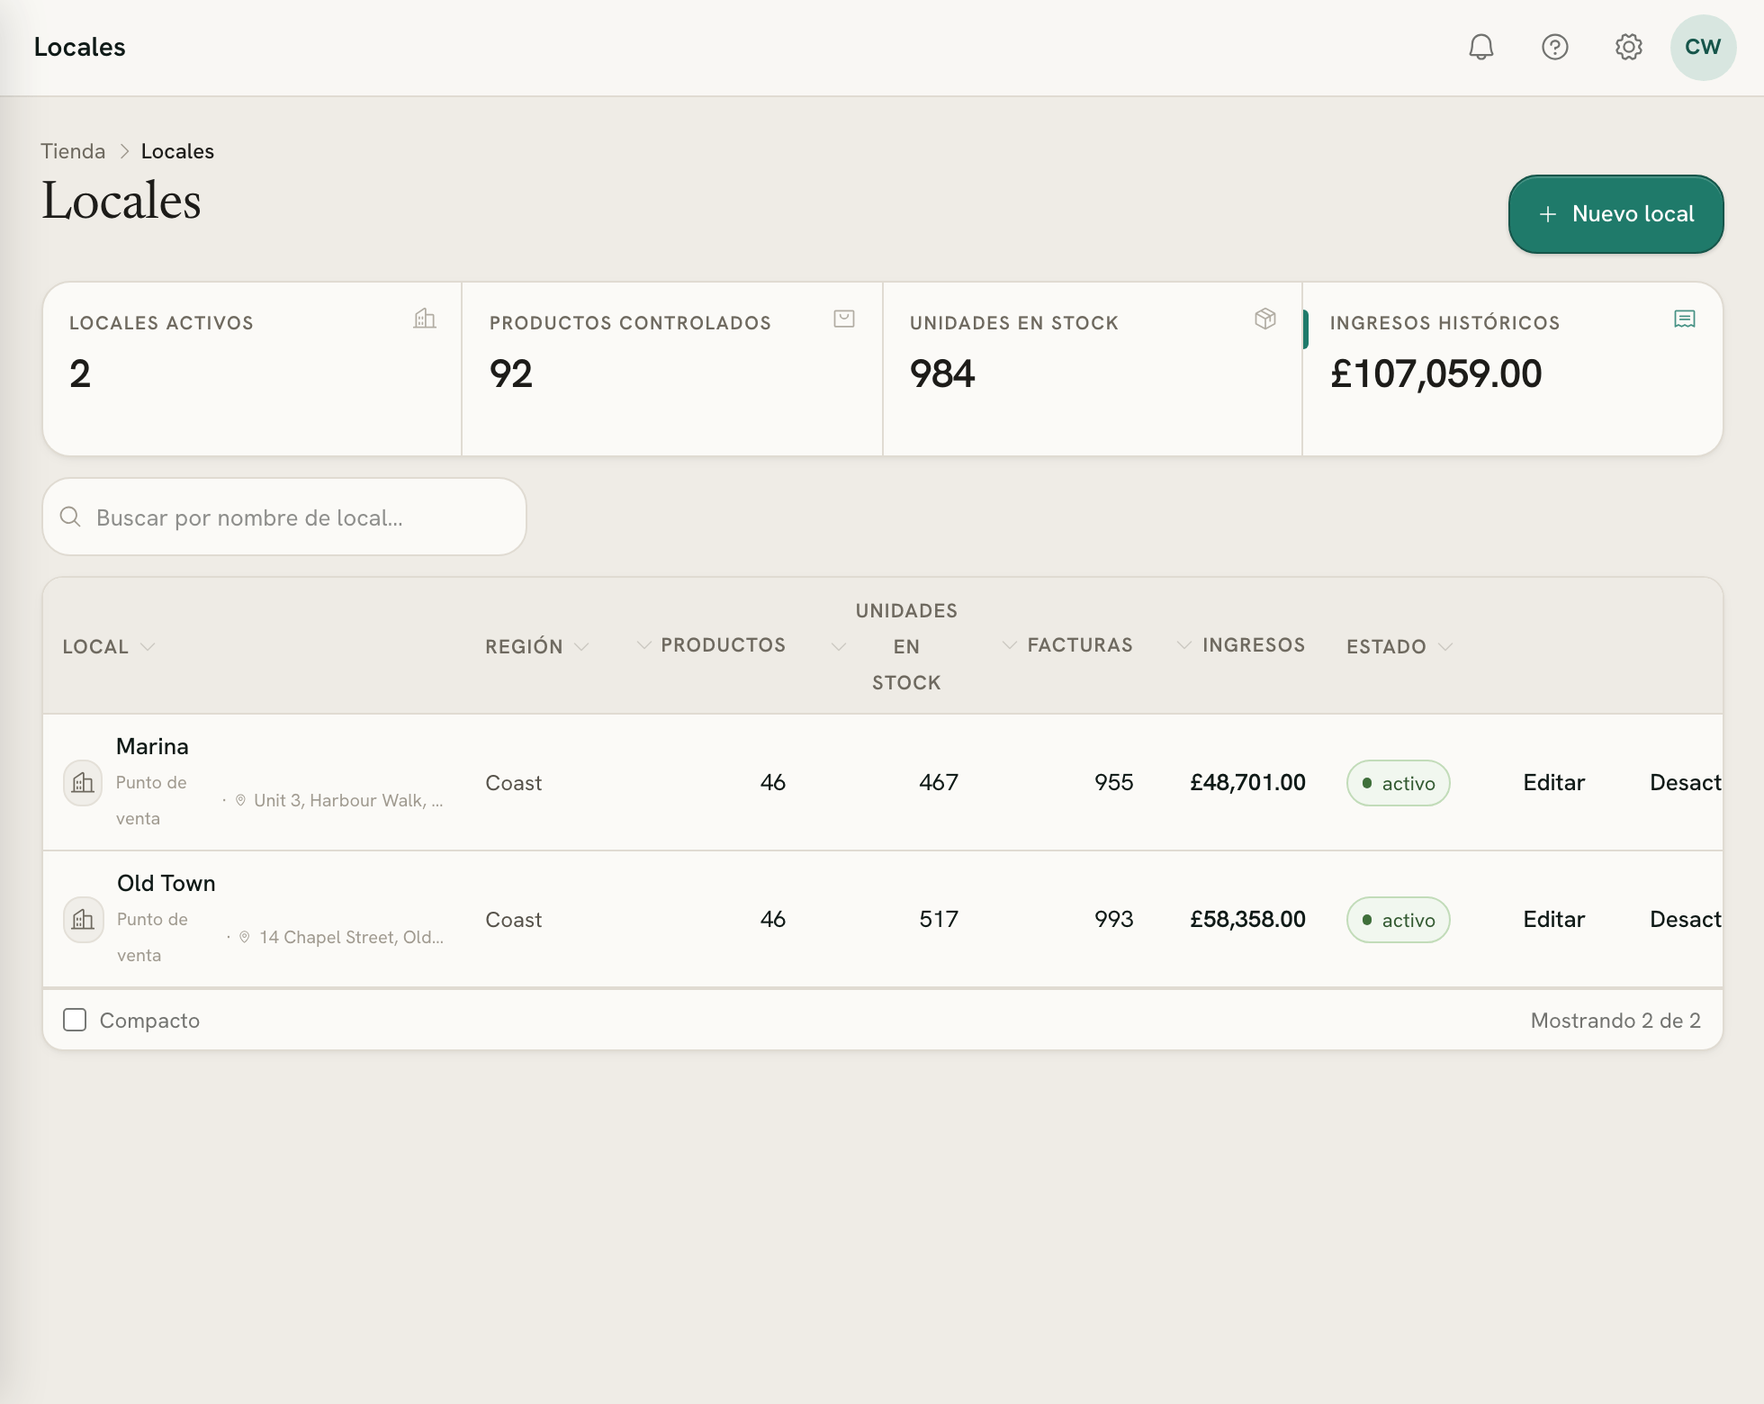Open the settings gear icon
The image size is (1764, 1404).
tap(1629, 47)
